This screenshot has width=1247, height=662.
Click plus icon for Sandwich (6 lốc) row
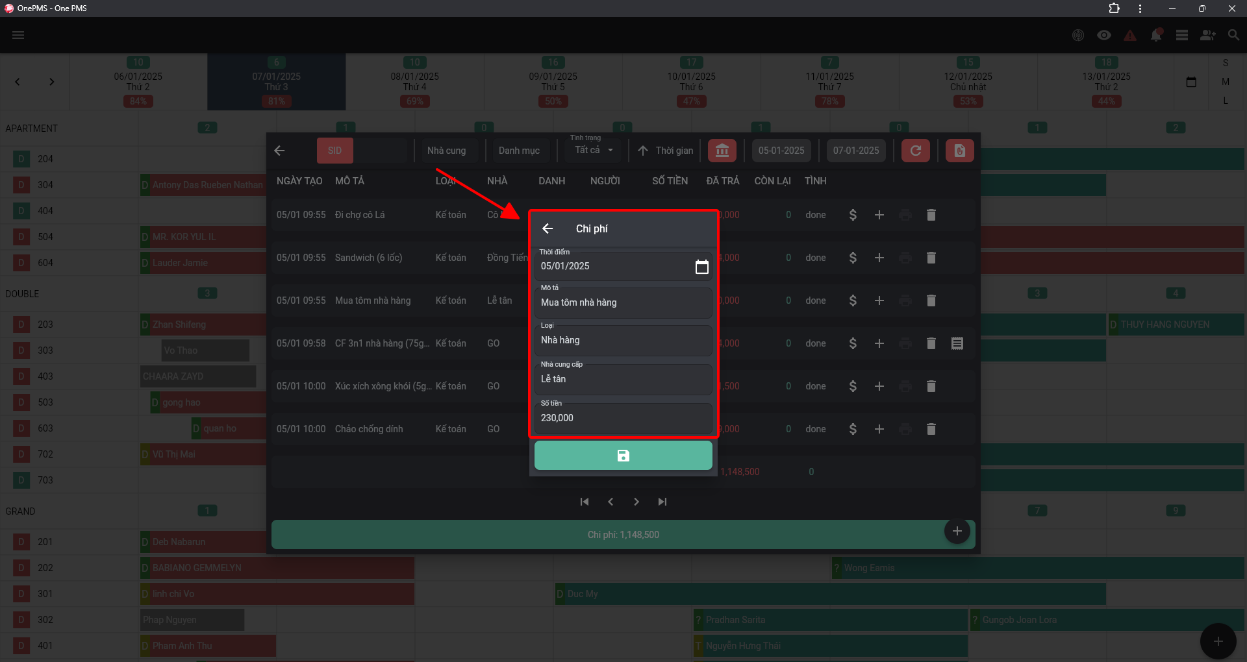[x=879, y=258]
